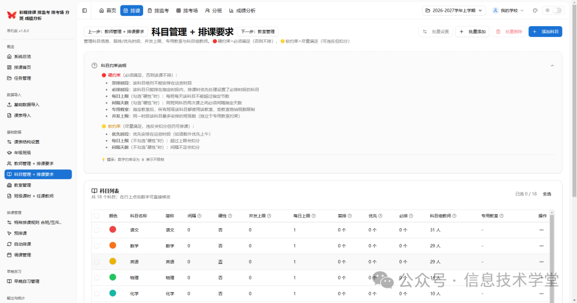The width and height of the screenshot is (577, 303).
Task: Click the 硬性 column help icon
Action: tap(230, 216)
